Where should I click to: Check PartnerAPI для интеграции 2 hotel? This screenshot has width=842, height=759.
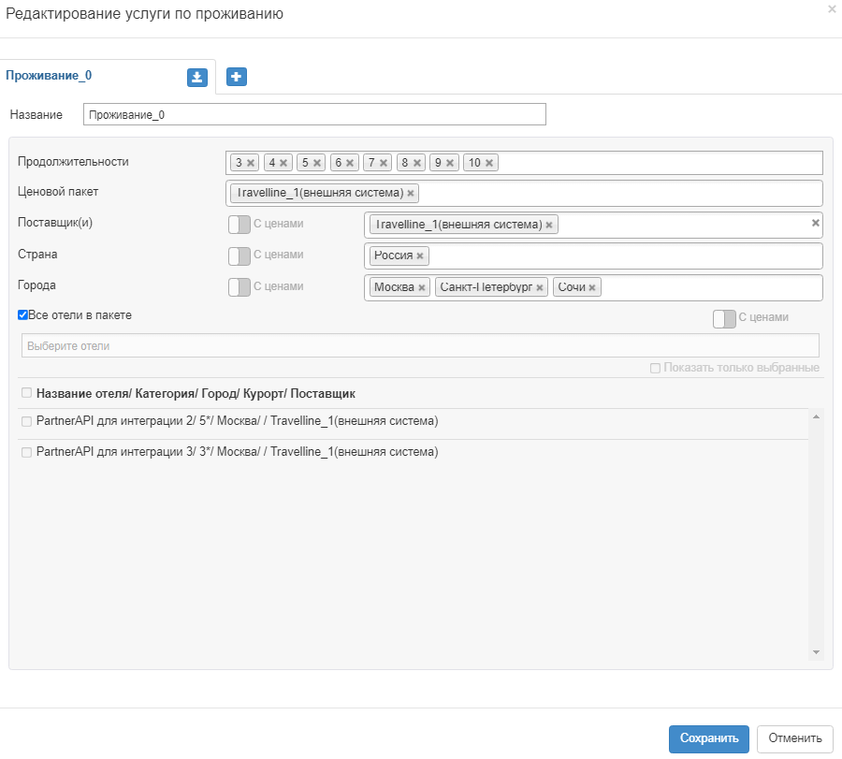point(26,422)
